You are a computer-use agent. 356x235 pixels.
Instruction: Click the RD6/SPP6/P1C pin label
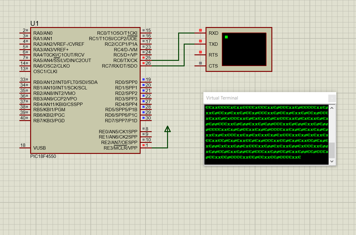pyautogui.click(x=121, y=115)
